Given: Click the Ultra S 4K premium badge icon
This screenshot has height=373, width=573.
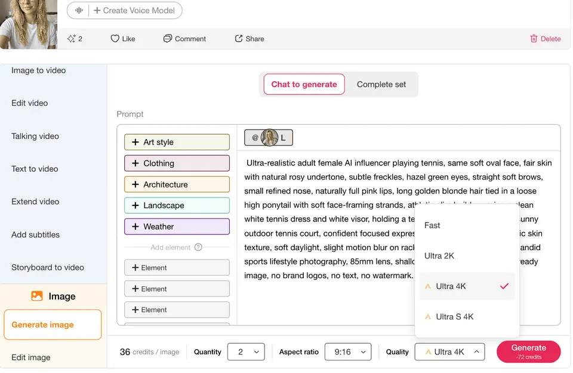Looking at the screenshot, I should click(427, 317).
